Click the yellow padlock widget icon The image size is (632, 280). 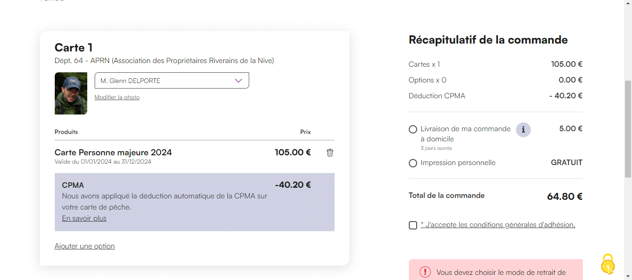[x=608, y=265]
